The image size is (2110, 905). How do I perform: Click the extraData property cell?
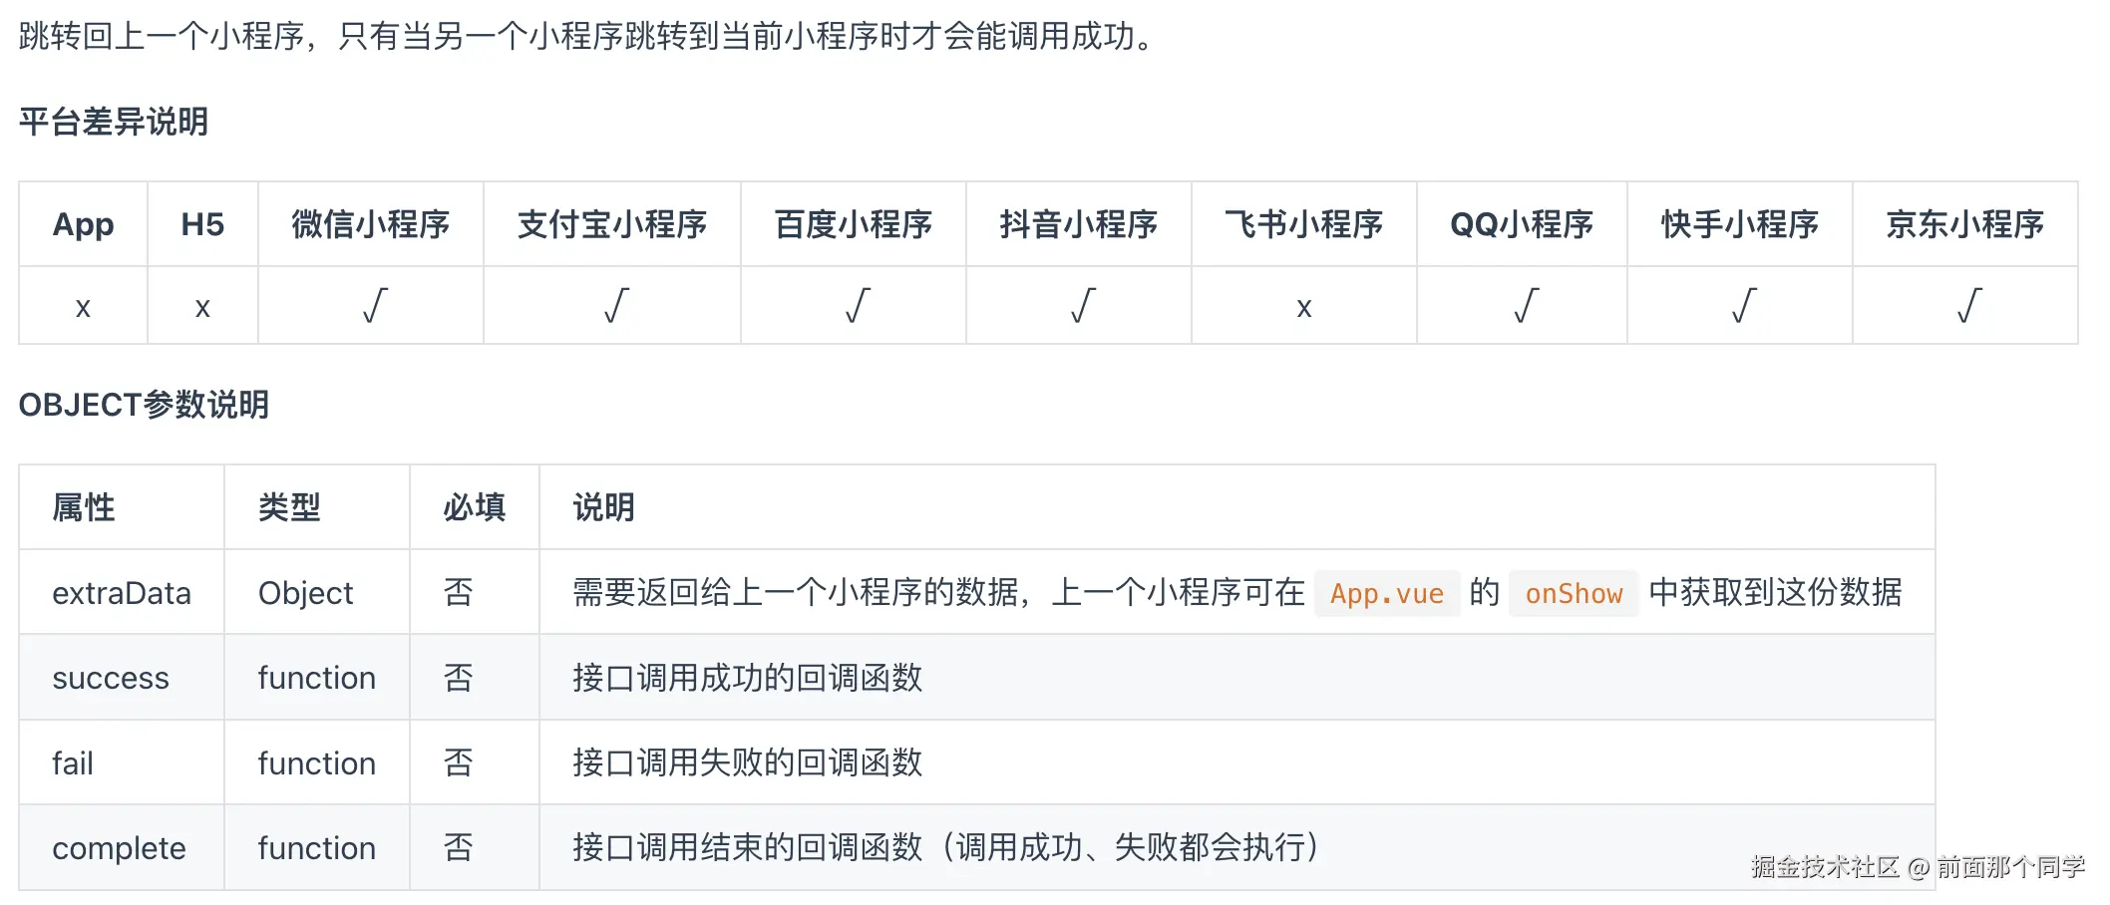(x=122, y=593)
